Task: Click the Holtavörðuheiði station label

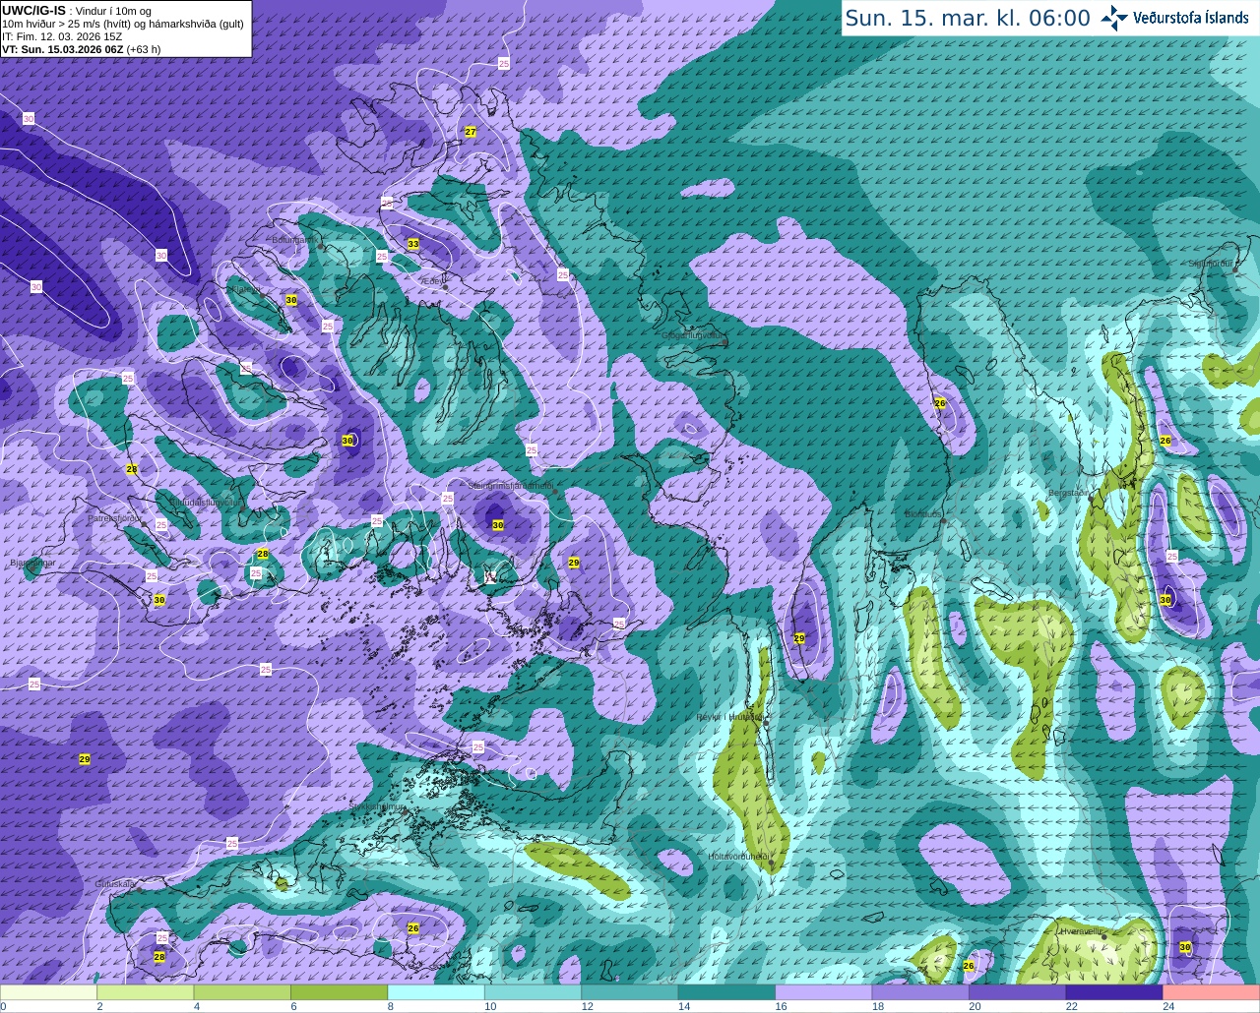Action: (738, 857)
